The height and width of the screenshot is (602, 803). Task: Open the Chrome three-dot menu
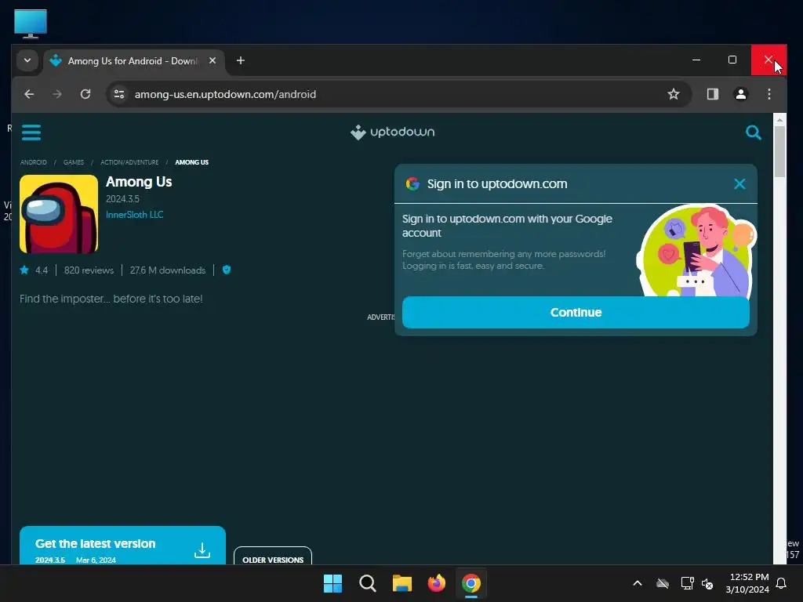pos(768,94)
